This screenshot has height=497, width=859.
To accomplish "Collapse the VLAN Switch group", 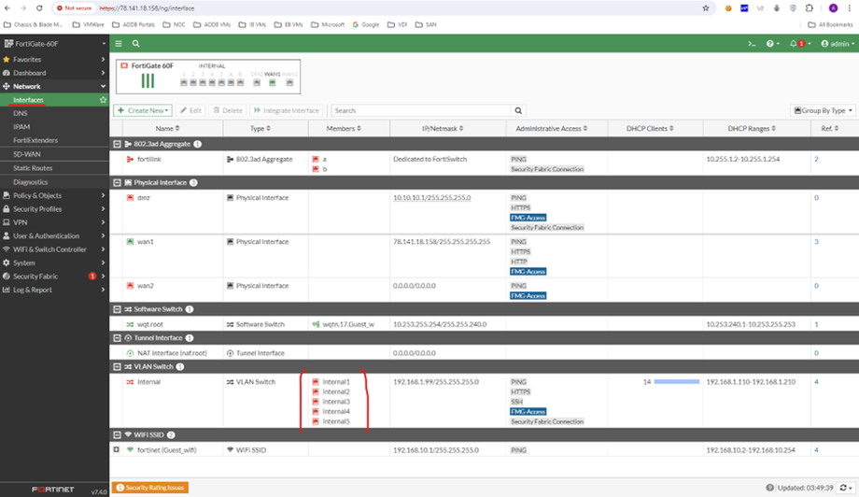I will click(x=118, y=366).
